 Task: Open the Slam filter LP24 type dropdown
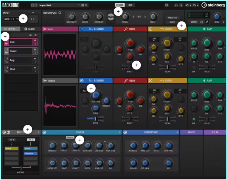[x=154, y=39]
